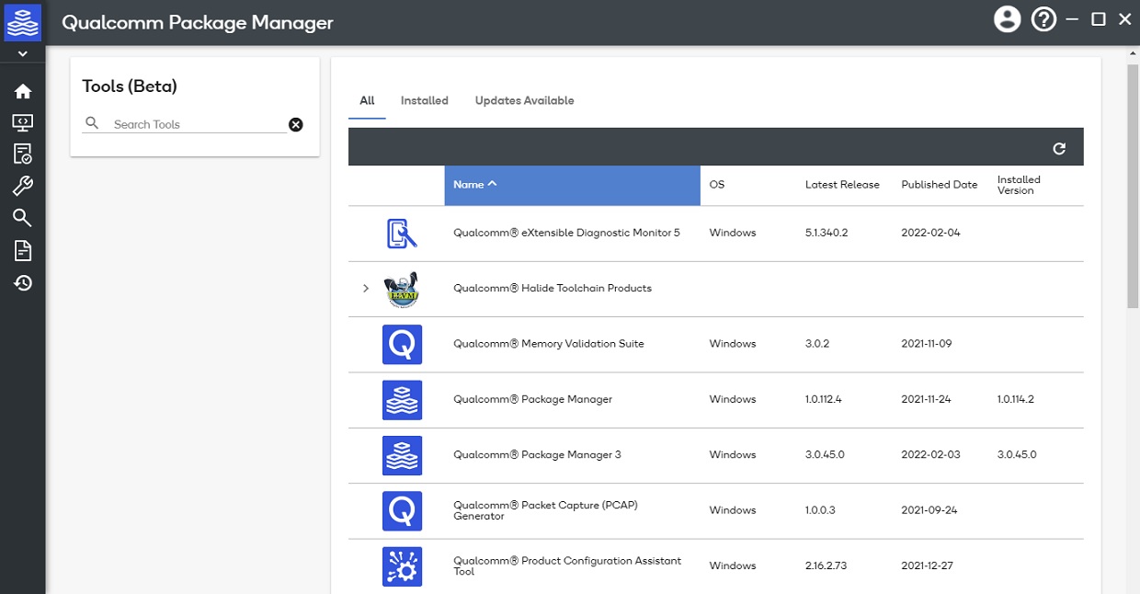Click the document page icon in the sidebar
Viewport: 1140px width, 594px height.
point(22,250)
